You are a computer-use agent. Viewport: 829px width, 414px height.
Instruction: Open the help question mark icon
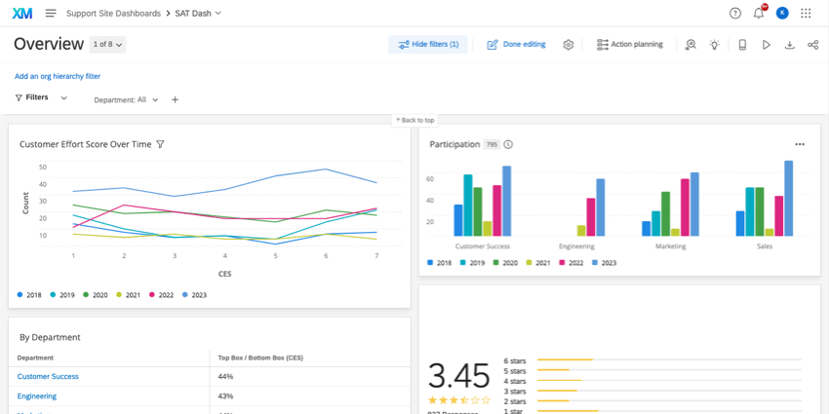pos(735,14)
